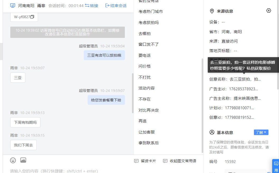The image size is (279, 173).
Task: Select the quick phrase 拿到联系后
Action: coord(149,143)
